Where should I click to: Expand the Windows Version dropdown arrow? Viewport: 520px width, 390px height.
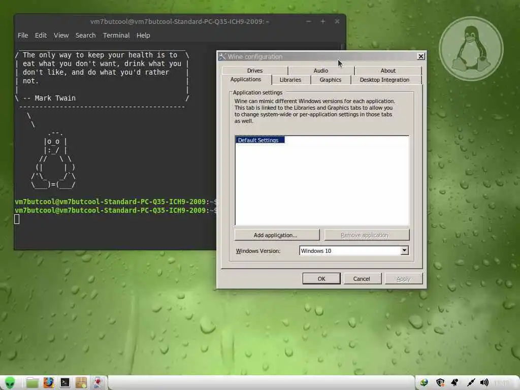pos(404,251)
